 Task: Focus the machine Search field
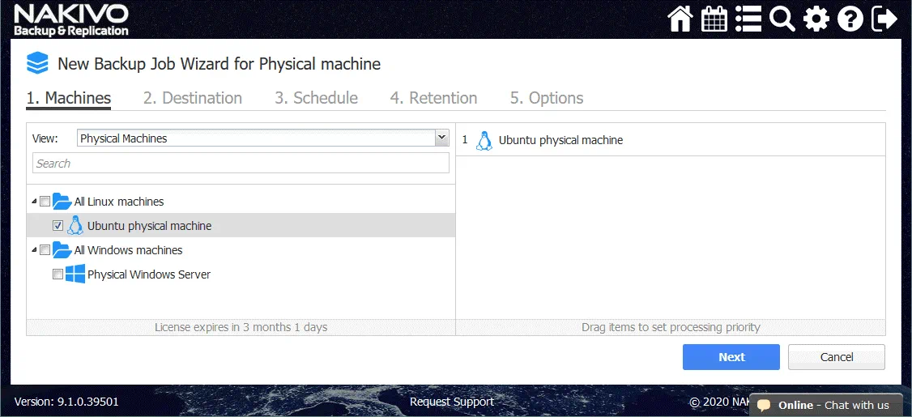pos(241,164)
